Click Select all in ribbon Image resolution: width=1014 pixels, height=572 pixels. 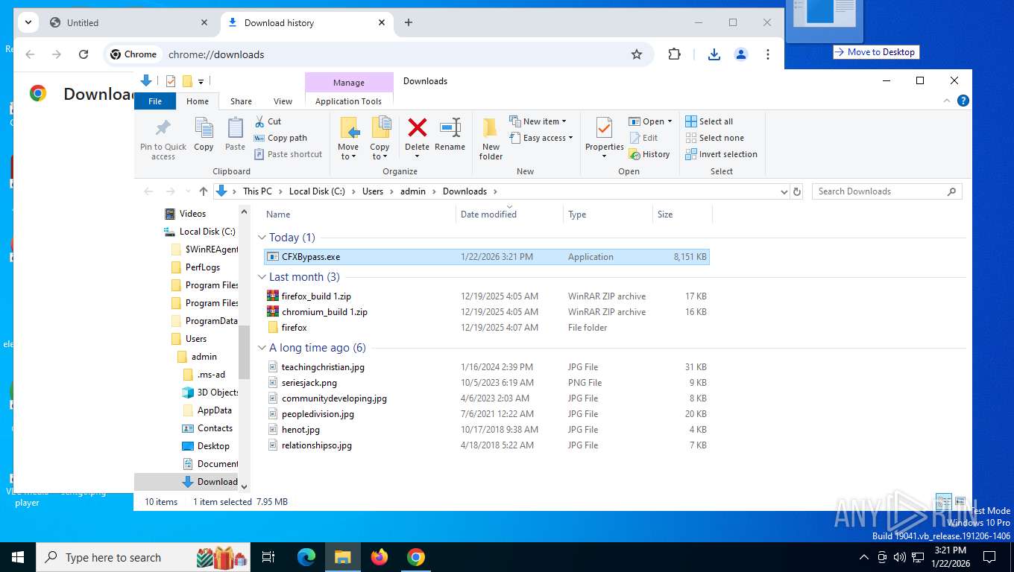coord(709,121)
